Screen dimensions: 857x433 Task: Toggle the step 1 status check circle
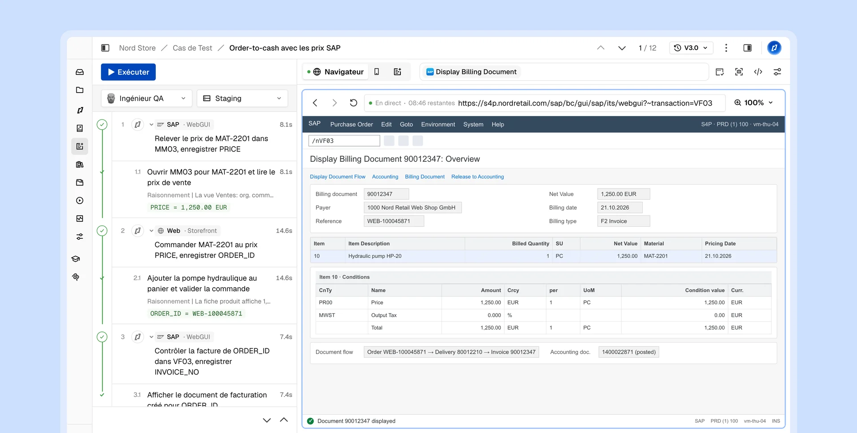(102, 124)
